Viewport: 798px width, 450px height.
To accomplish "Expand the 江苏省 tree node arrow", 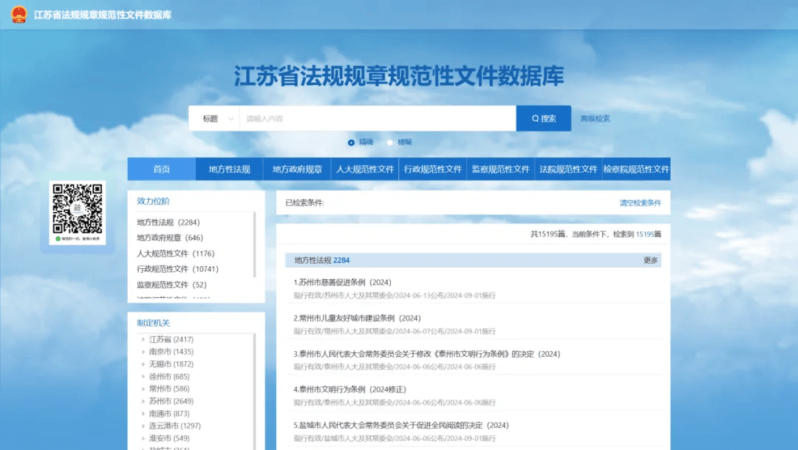I will click(143, 340).
